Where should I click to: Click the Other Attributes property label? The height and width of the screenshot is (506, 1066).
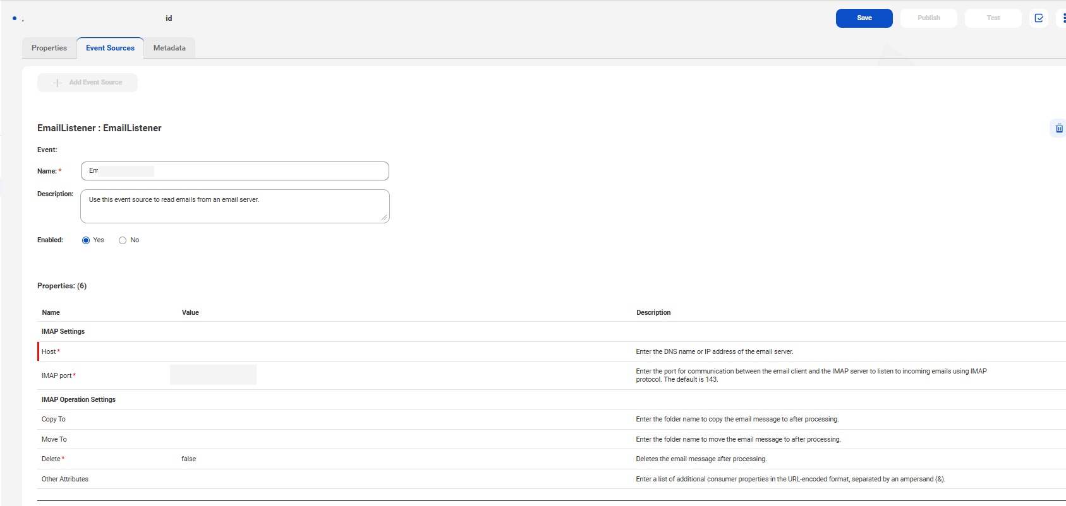coord(65,479)
